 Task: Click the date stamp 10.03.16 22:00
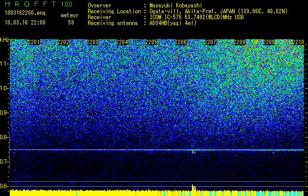click(x=25, y=23)
